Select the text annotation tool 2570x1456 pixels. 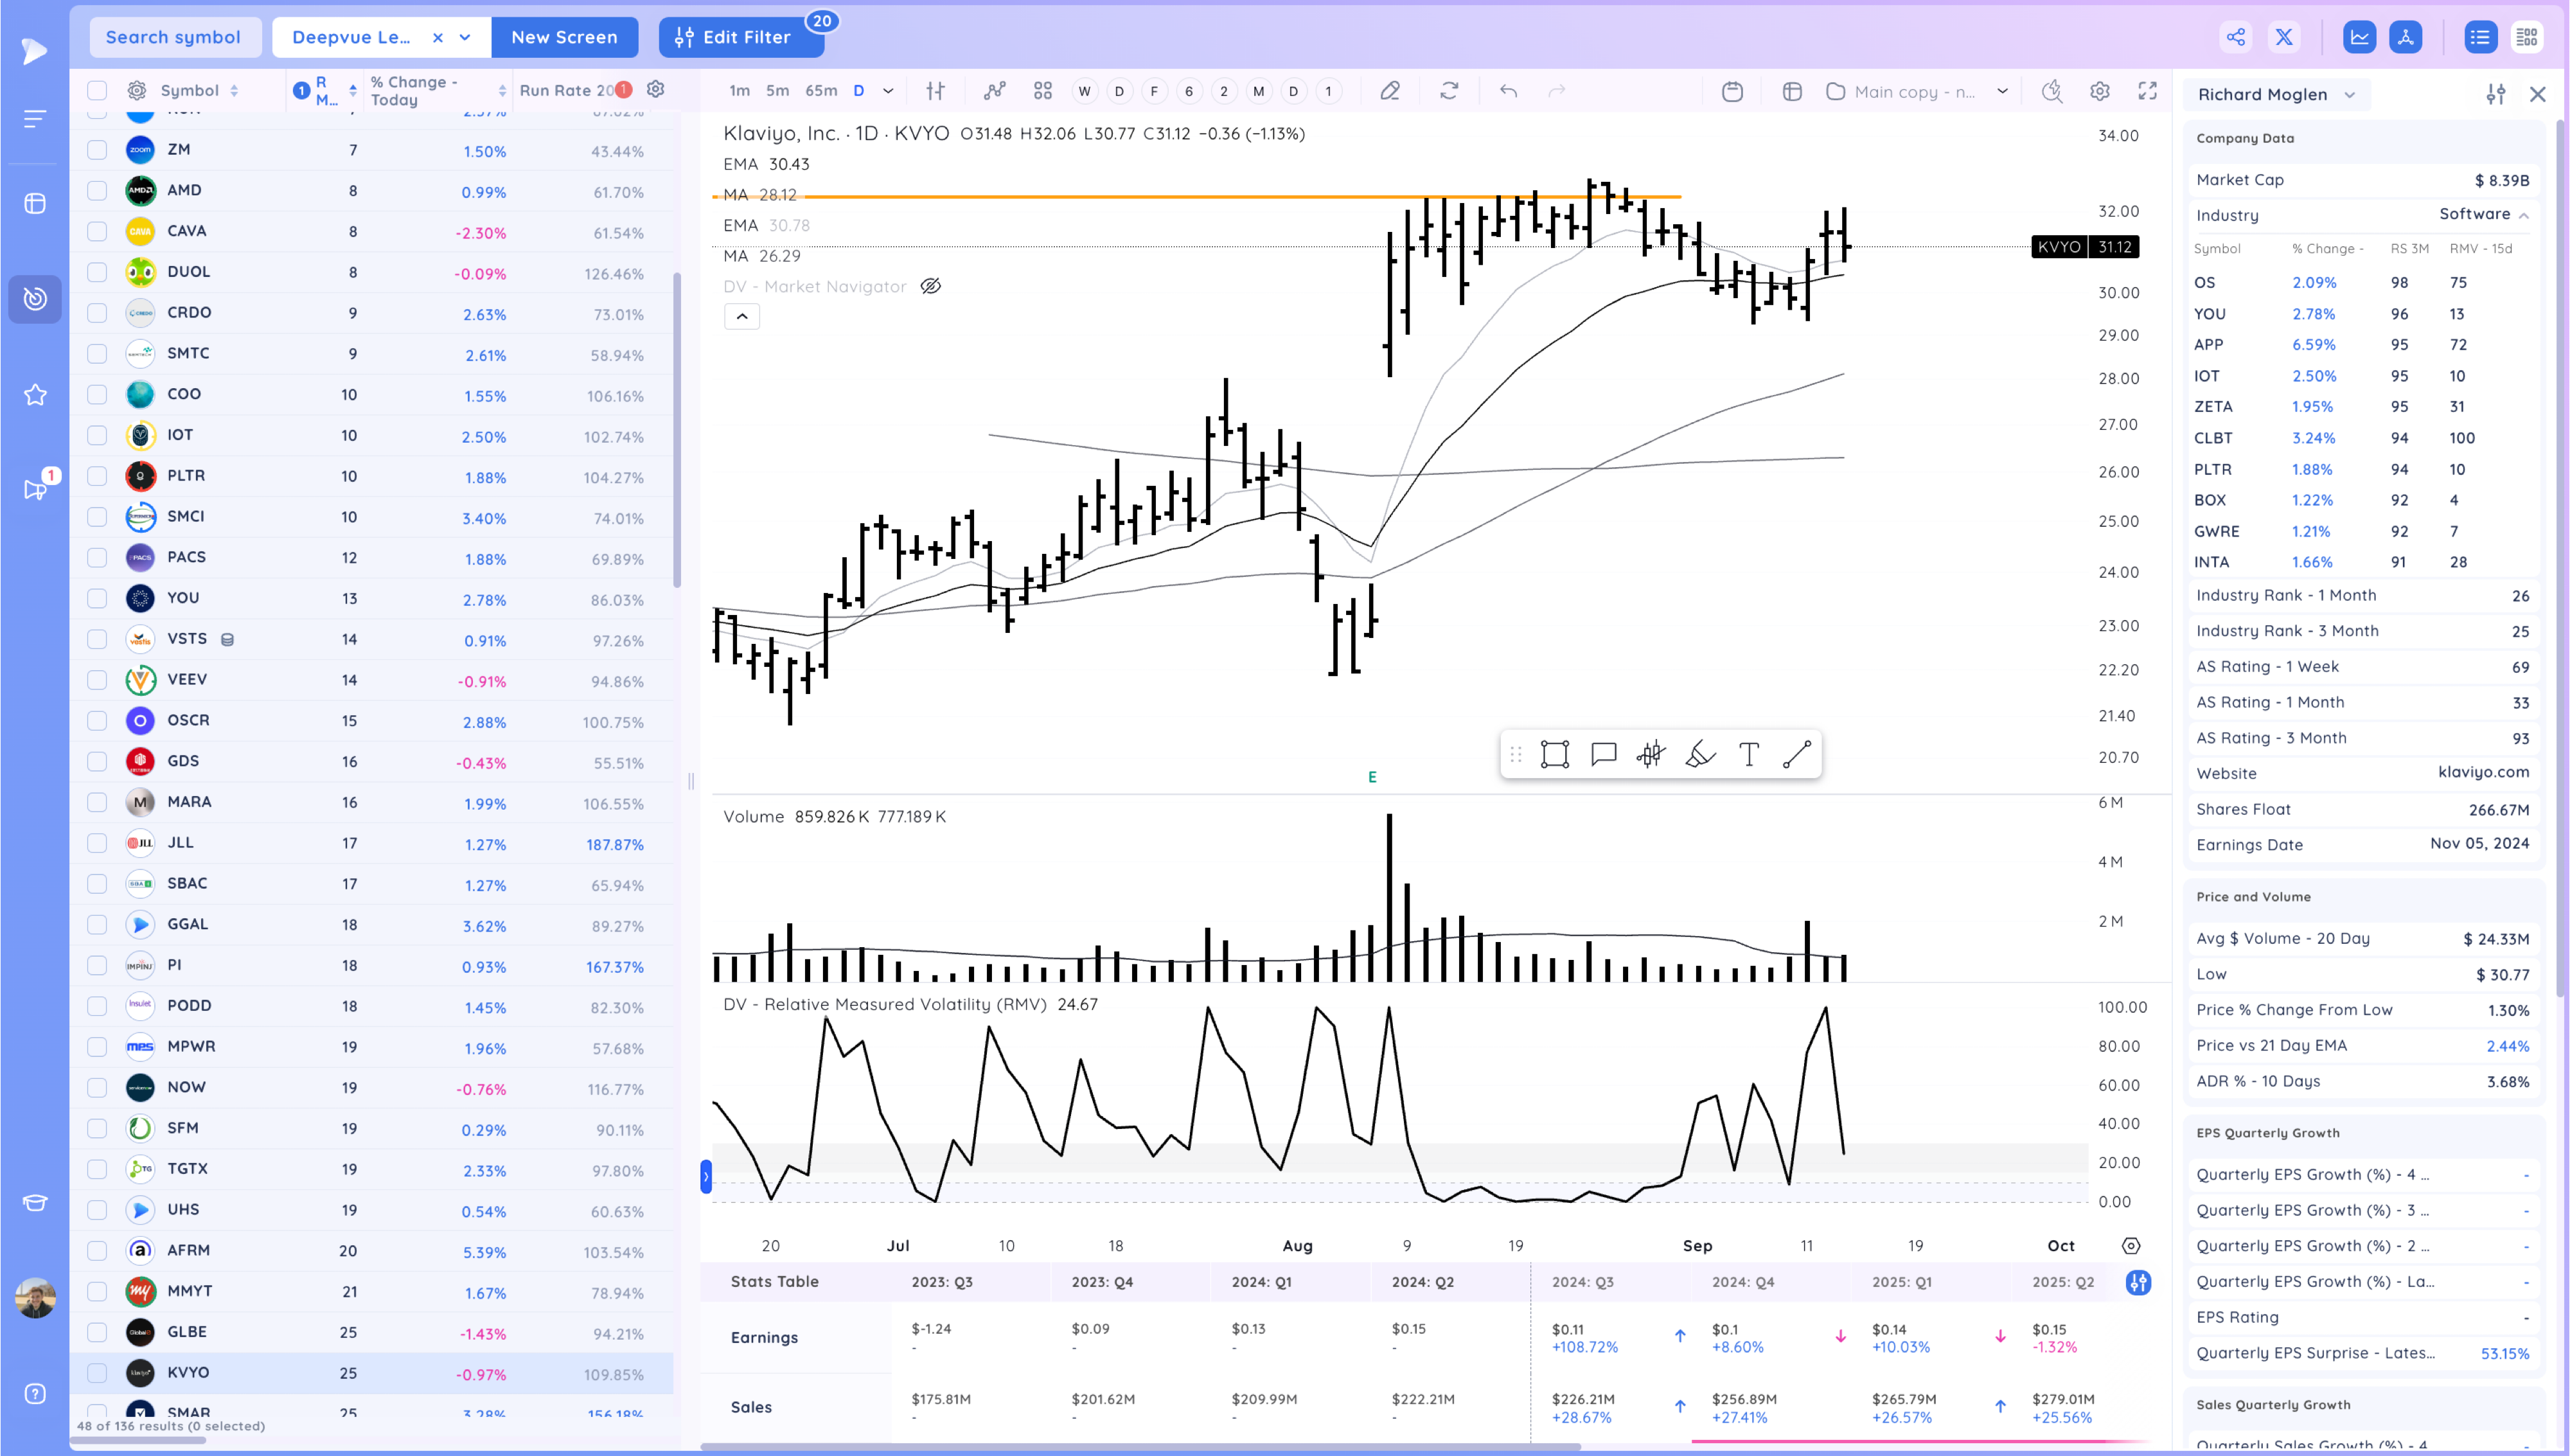coord(1748,754)
